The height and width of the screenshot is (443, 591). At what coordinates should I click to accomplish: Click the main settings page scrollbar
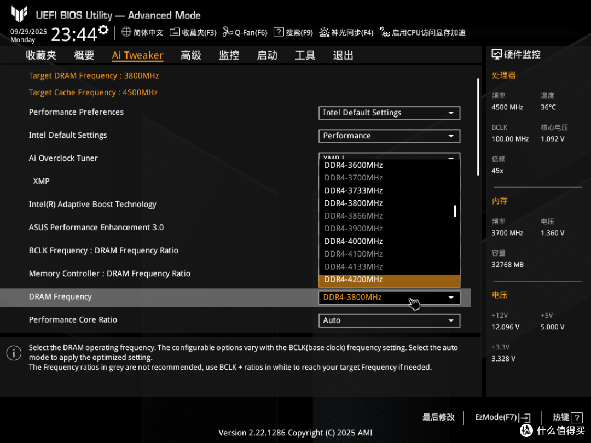[478, 126]
